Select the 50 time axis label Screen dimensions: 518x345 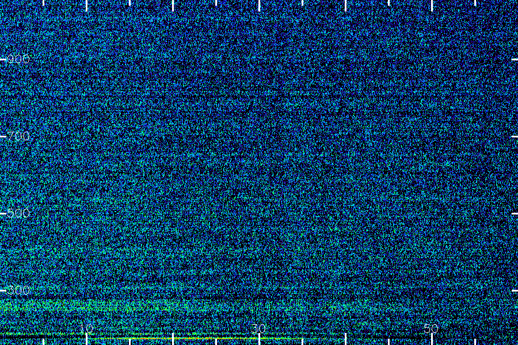click(x=431, y=328)
